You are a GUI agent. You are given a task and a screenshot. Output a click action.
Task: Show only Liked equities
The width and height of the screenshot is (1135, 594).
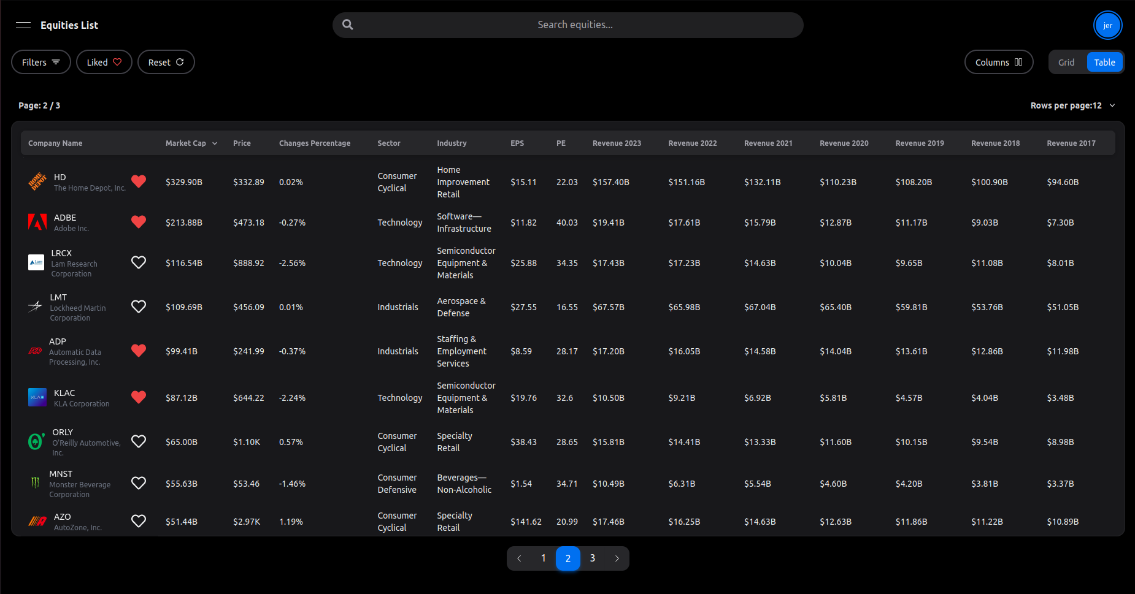104,62
